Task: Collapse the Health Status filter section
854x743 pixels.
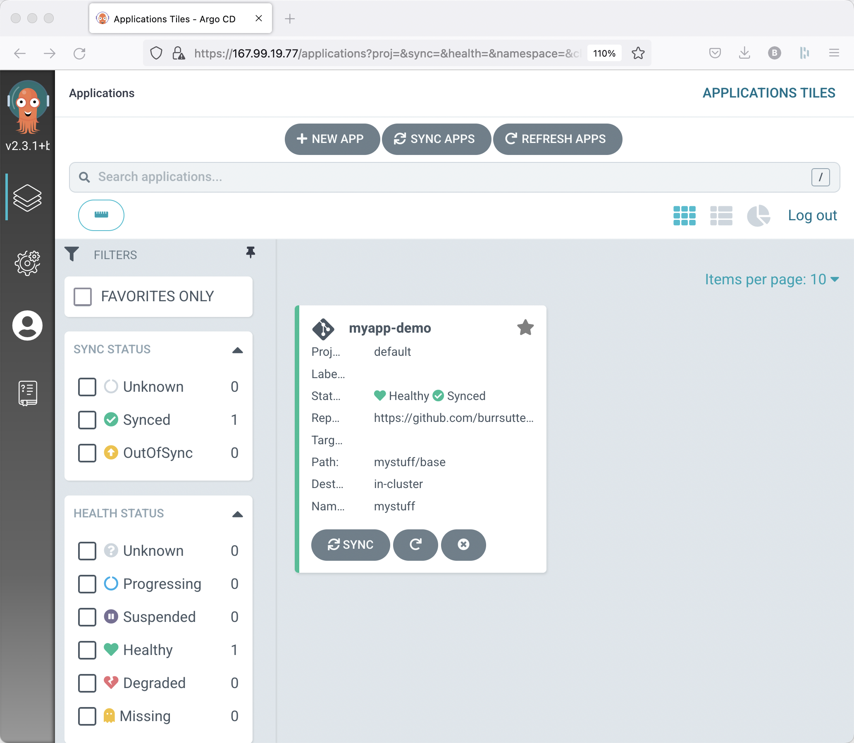Action: point(237,514)
